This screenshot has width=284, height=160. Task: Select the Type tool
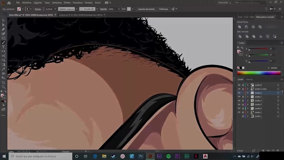coord(3,47)
